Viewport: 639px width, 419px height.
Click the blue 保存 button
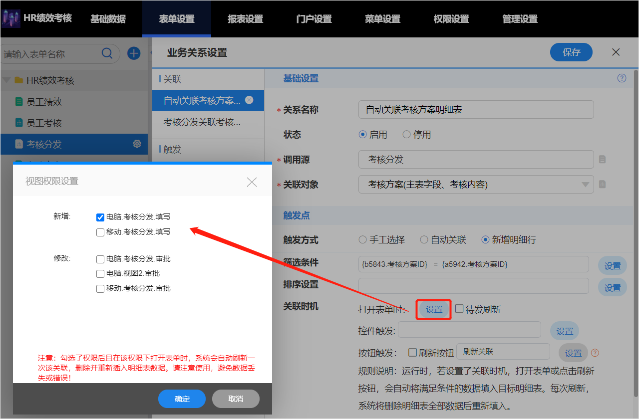[x=571, y=52]
